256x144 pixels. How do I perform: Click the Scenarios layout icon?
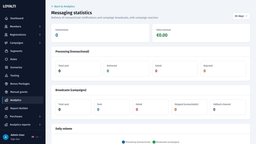[x=6, y=67]
